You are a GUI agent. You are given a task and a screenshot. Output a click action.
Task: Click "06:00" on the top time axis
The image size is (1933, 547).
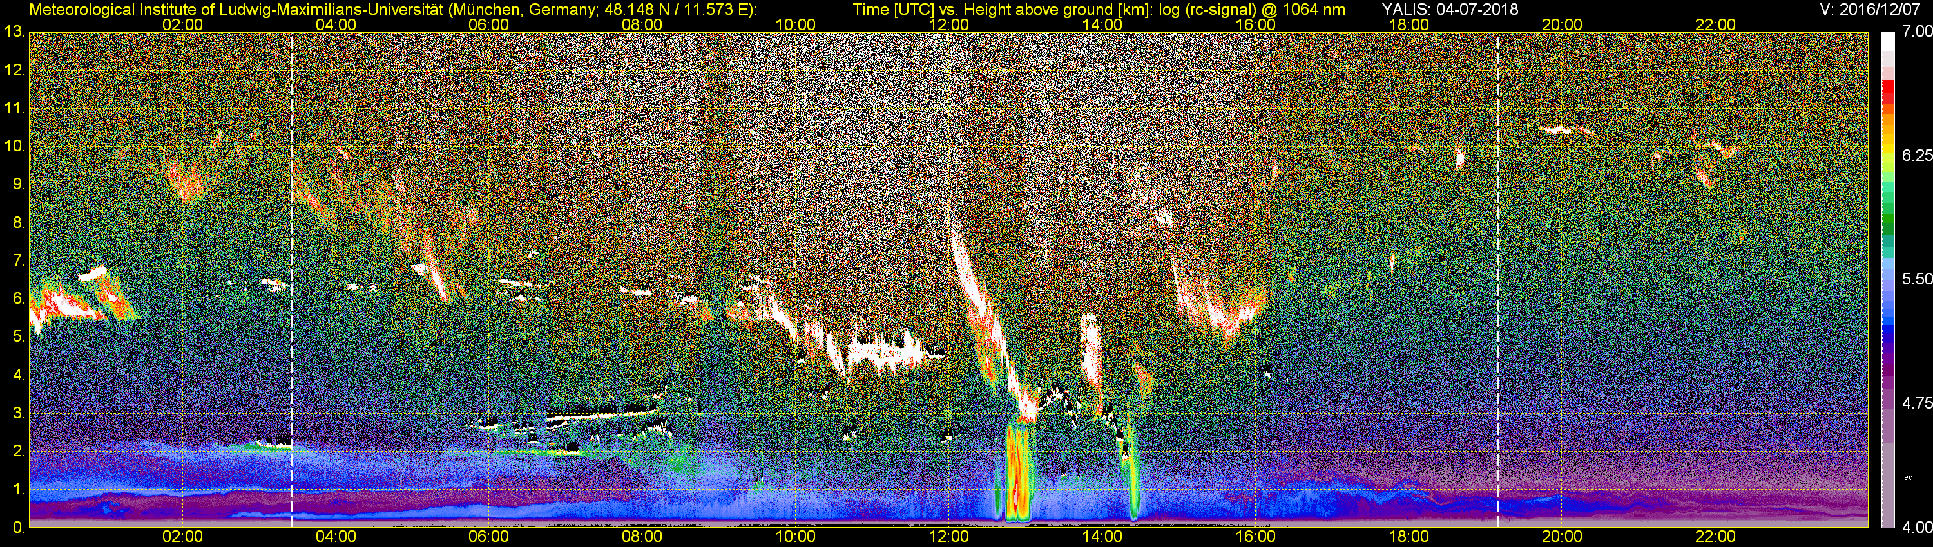pyautogui.click(x=488, y=24)
